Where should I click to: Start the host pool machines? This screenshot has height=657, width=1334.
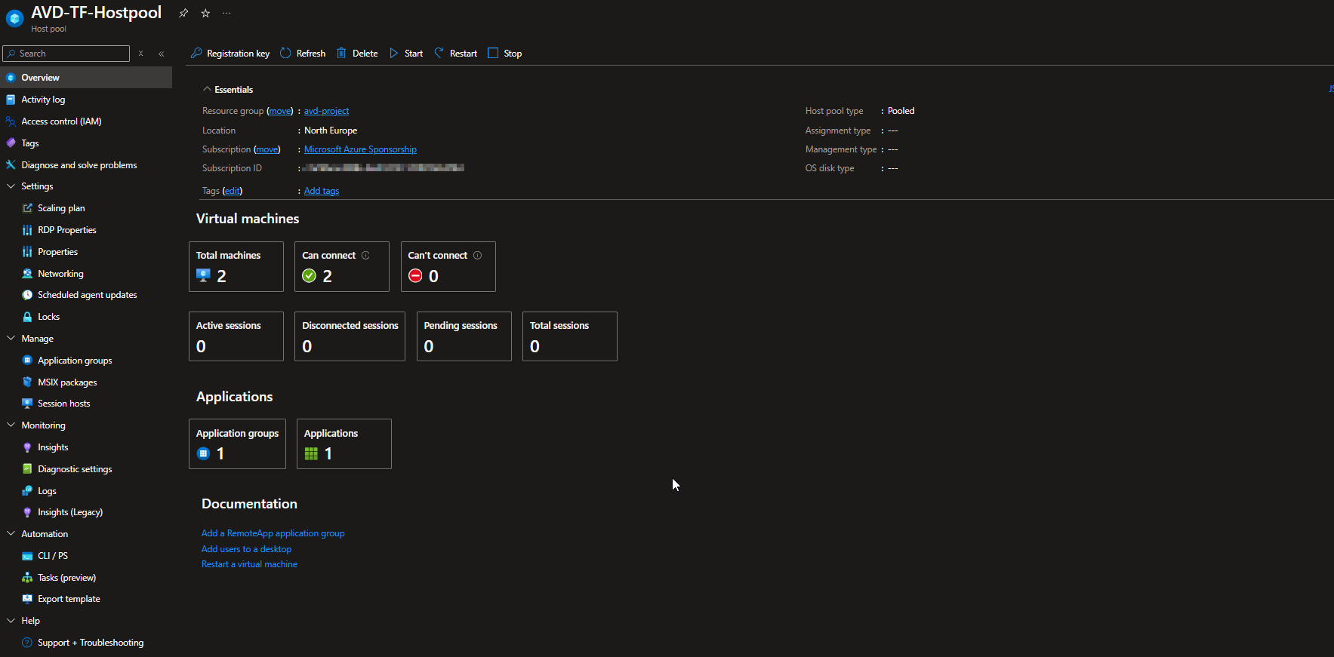coord(406,54)
